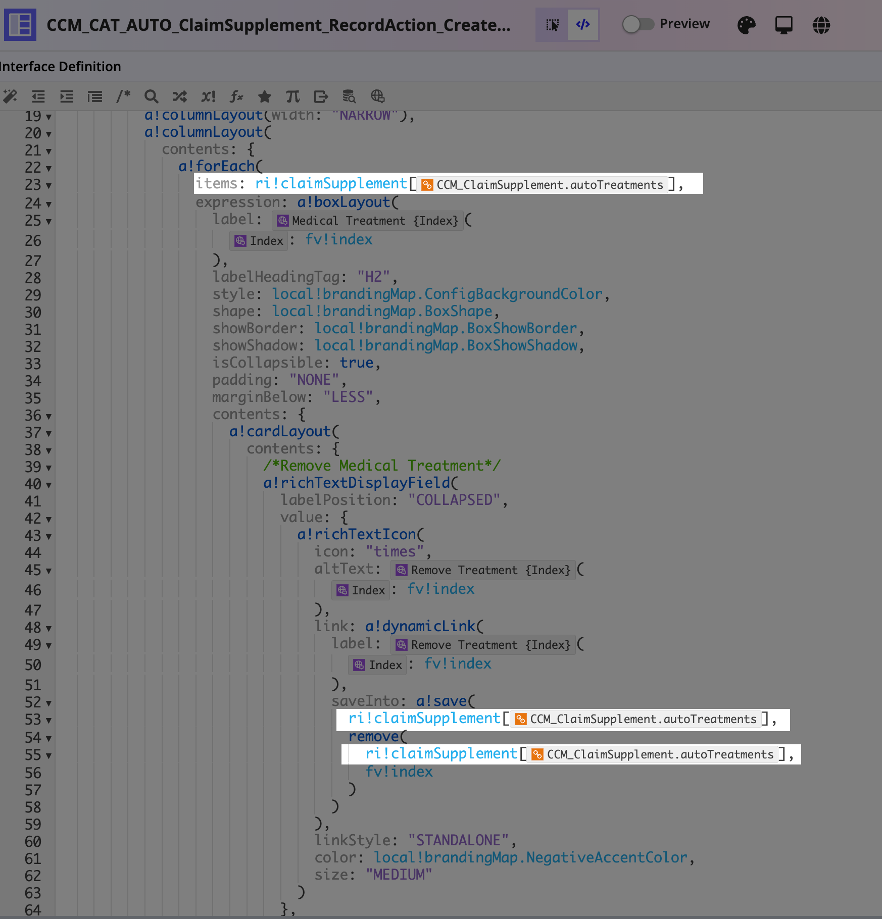882x919 pixels.
Task: Click autoTreatments field reference on line 53
Action: 635,719
